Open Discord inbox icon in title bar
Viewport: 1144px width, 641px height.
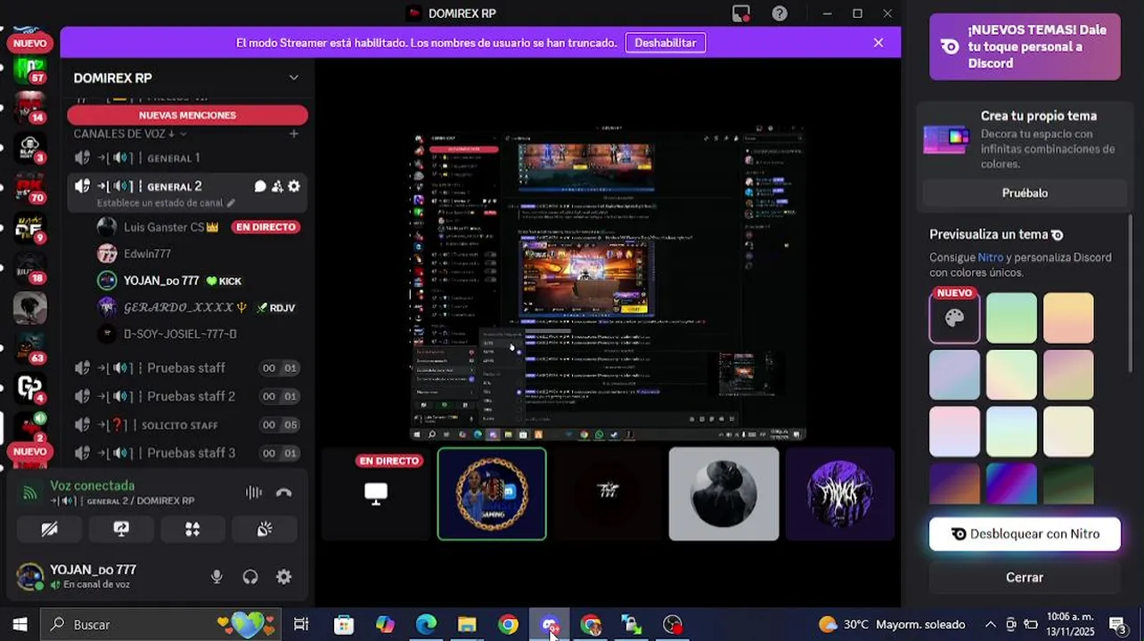click(741, 13)
